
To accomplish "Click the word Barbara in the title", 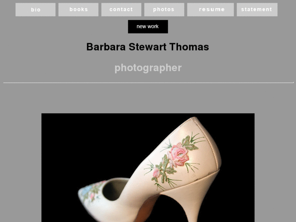I will click(106, 47).
